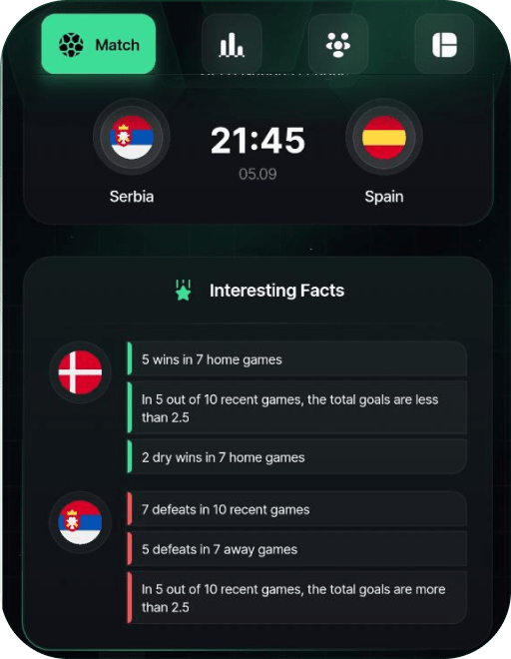Open "5 wins in 7 home games" fact
The image size is (511, 659).
click(x=297, y=359)
